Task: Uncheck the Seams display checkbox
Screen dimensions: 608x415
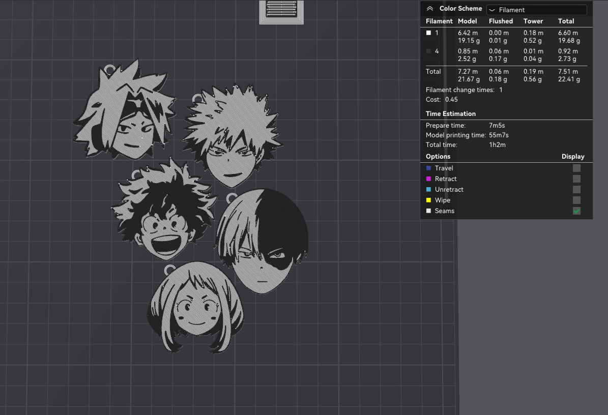Action: (576, 211)
